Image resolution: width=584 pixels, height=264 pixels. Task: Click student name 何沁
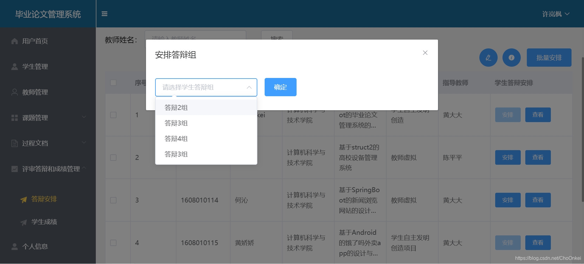[241, 200]
